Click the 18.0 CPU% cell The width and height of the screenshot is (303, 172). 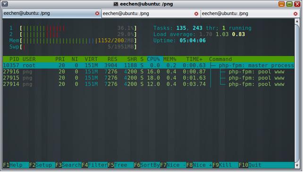[153, 78]
